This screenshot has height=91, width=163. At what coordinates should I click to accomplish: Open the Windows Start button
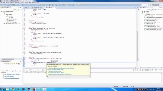point(2,89)
